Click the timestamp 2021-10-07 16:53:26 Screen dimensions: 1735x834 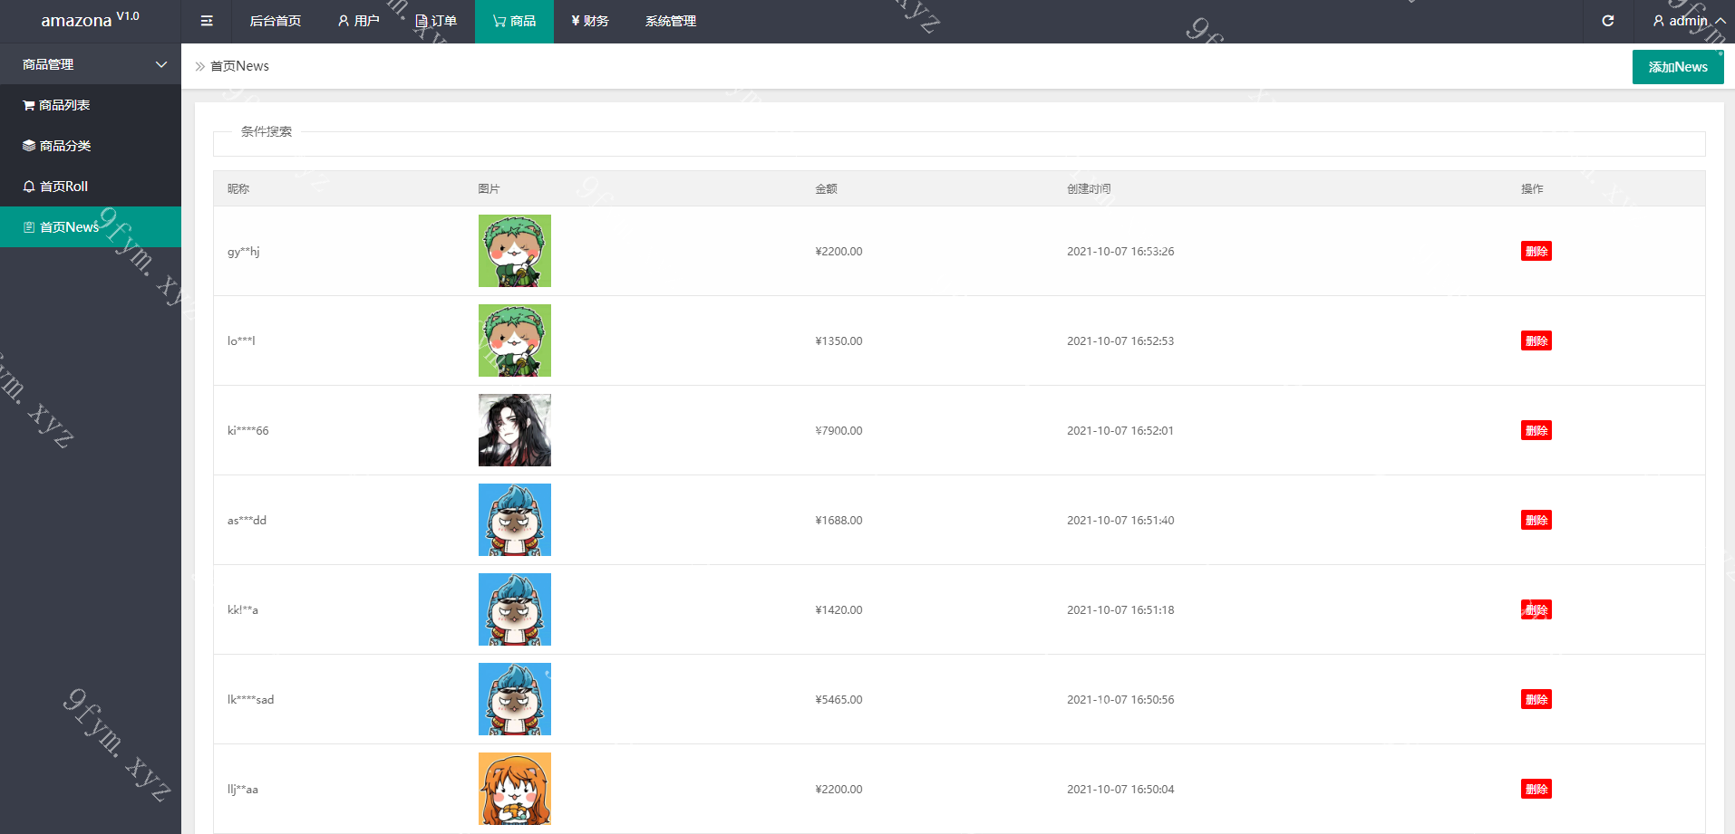[x=1120, y=251]
